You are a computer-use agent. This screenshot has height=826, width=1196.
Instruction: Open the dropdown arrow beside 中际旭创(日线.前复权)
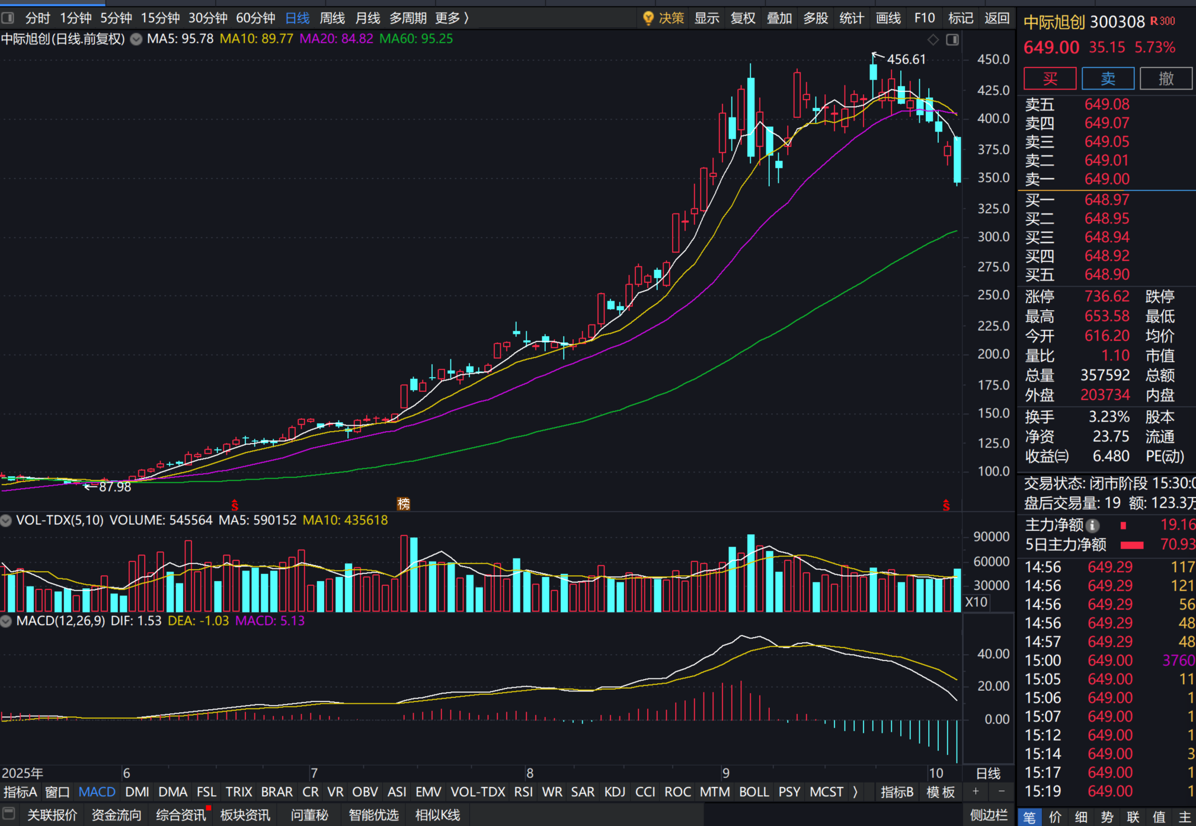click(136, 40)
